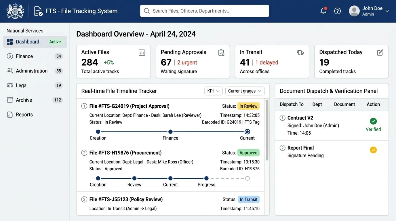Click the yellow pending checkmark for Report Final
Viewport: 396px width, 221px height.
373,150
